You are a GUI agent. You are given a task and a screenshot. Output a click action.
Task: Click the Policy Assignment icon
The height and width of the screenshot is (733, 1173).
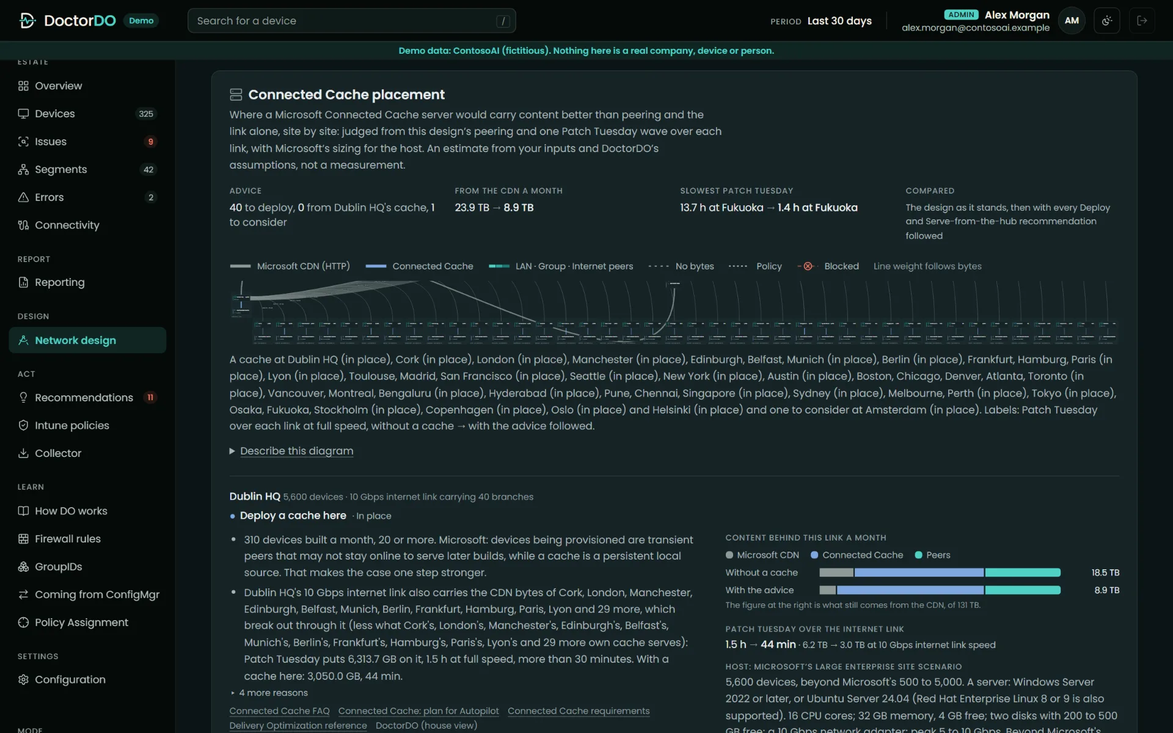click(x=23, y=622)
